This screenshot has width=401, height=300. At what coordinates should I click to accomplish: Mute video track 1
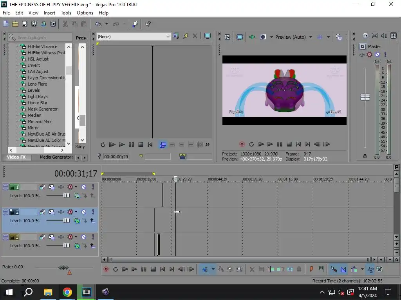pyautogui.click(x=84, y=187)
